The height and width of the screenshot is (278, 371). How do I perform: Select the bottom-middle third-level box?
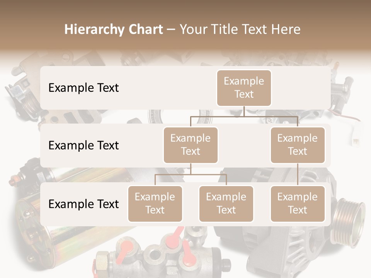point(226,203)
